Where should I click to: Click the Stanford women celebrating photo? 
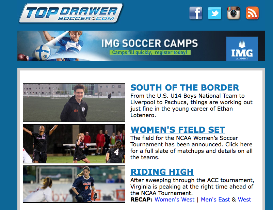74,144
